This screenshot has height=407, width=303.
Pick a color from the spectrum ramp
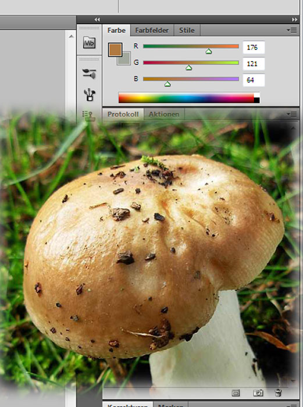186,98
